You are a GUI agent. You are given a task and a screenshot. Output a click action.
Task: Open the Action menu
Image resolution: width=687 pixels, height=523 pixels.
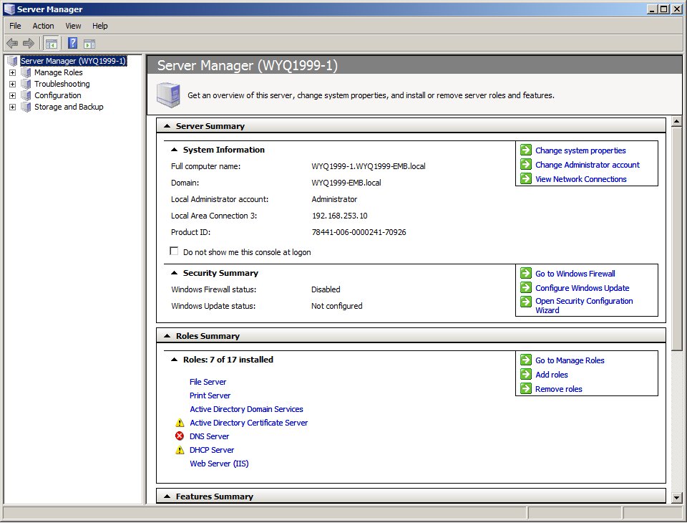(x=43, y=26)
